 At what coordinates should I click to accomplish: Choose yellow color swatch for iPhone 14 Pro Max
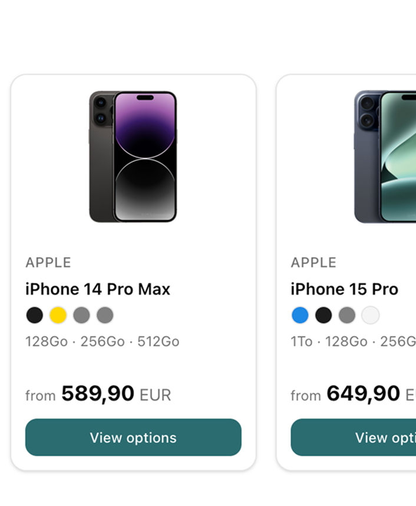click(58, 315)
